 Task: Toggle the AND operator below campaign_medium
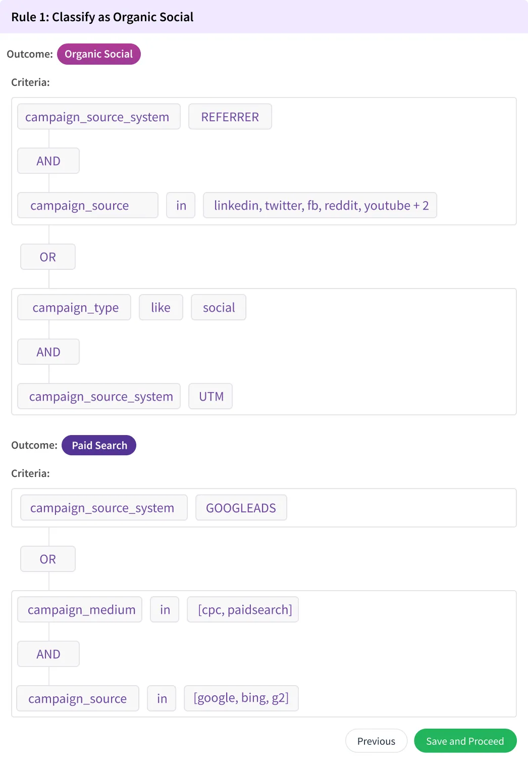[x=48, y=654]
